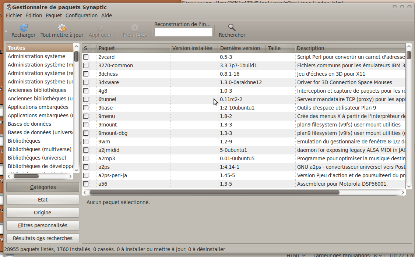Click version 0.11rc2-2 of 6tunnel
415x257 pixels.
(231, 99)
